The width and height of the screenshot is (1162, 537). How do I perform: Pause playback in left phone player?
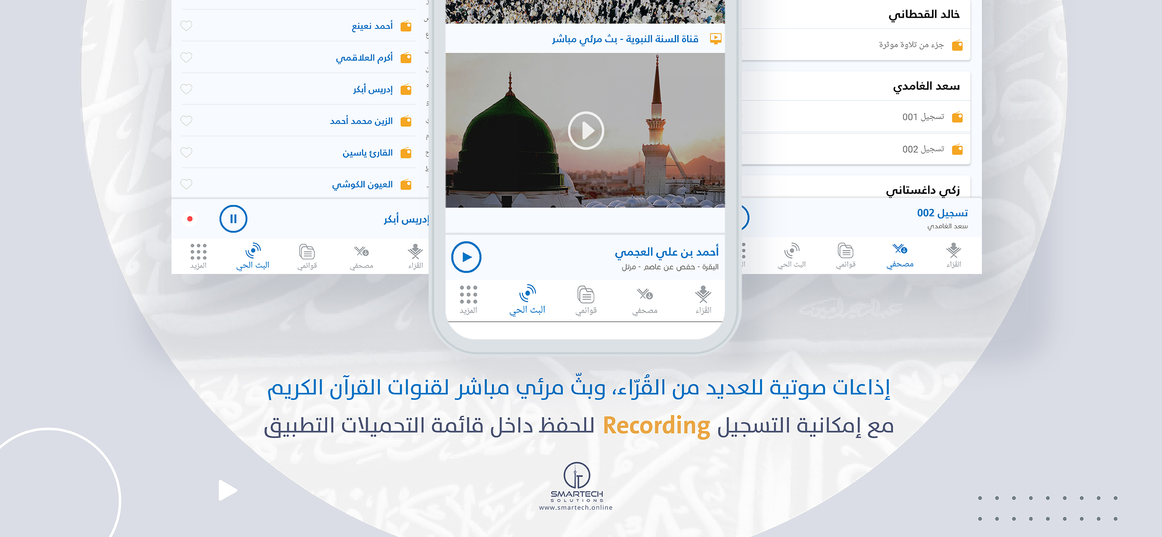click(233, 219)
